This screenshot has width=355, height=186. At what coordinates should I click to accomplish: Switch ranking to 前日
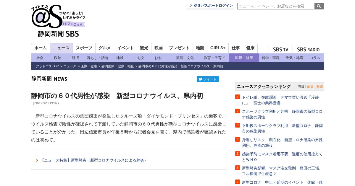click(x=310, y=87)
